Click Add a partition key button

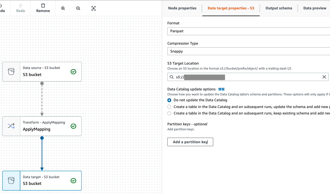tap(190, 142)
